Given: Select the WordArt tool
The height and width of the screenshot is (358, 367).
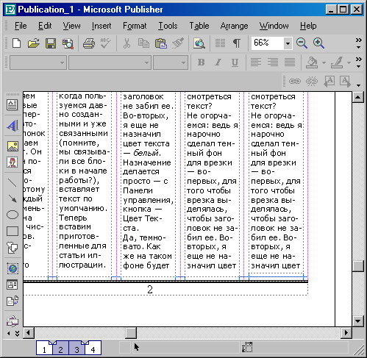Looking at the screenshot, I should pos(13,126).
